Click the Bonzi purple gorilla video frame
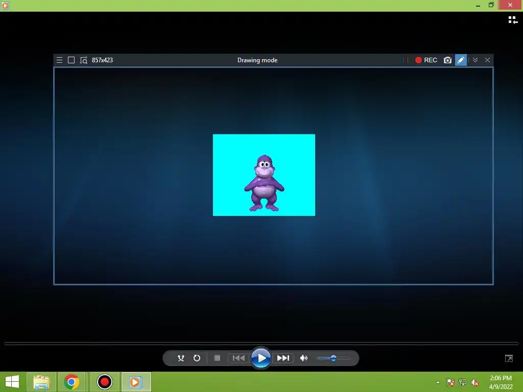The width and height of the screenshot is (523, 392). coord(264,175)
